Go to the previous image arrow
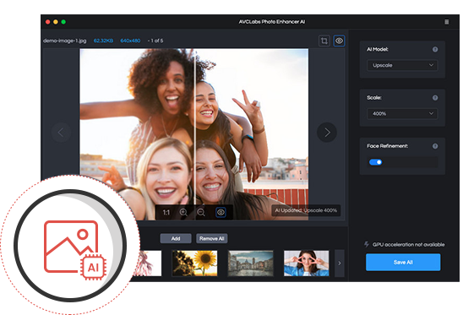 pyautogui.click(x=61, y=133)
